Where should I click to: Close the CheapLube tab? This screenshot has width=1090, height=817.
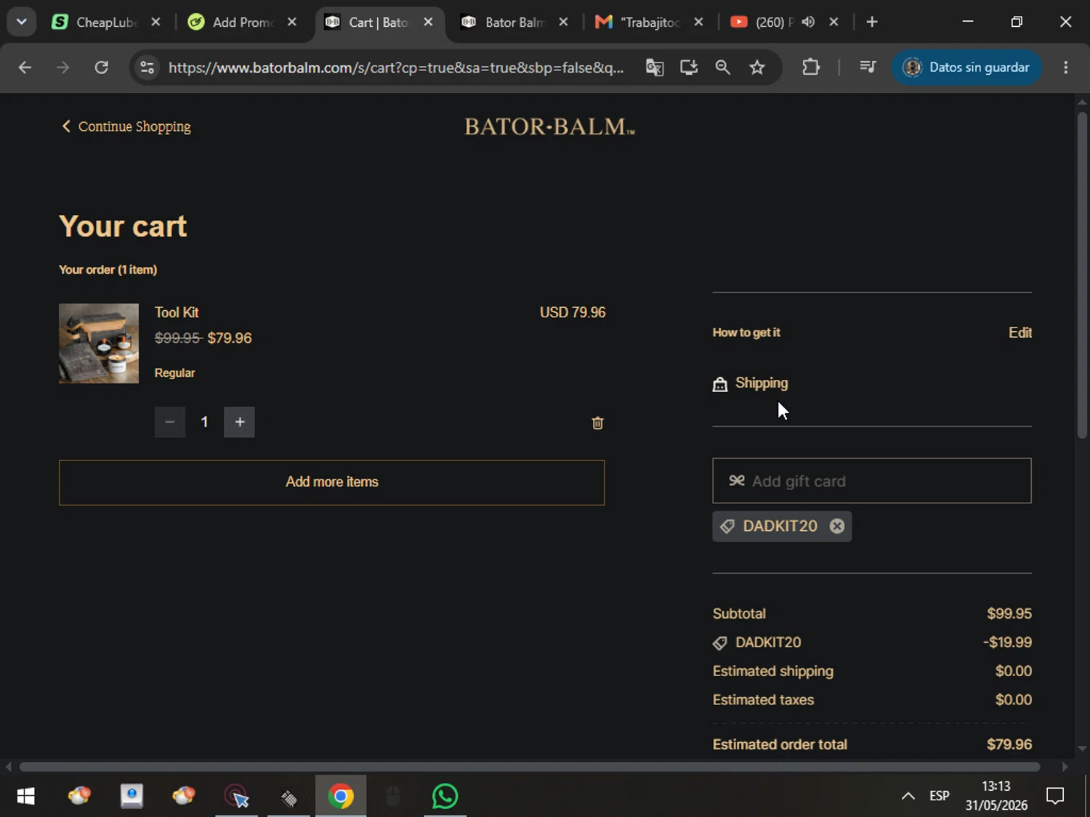[x=156, y=23]
